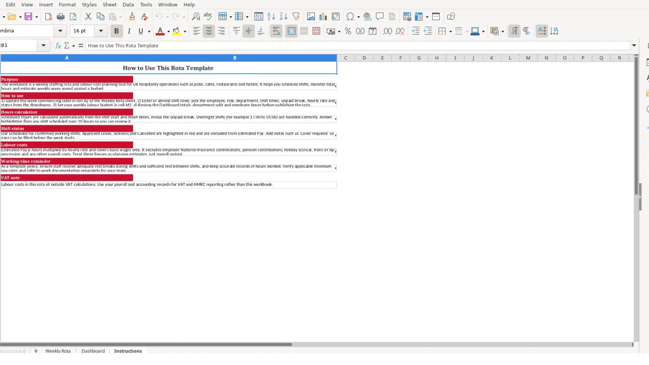Open the Format menu

coord(68,4)
